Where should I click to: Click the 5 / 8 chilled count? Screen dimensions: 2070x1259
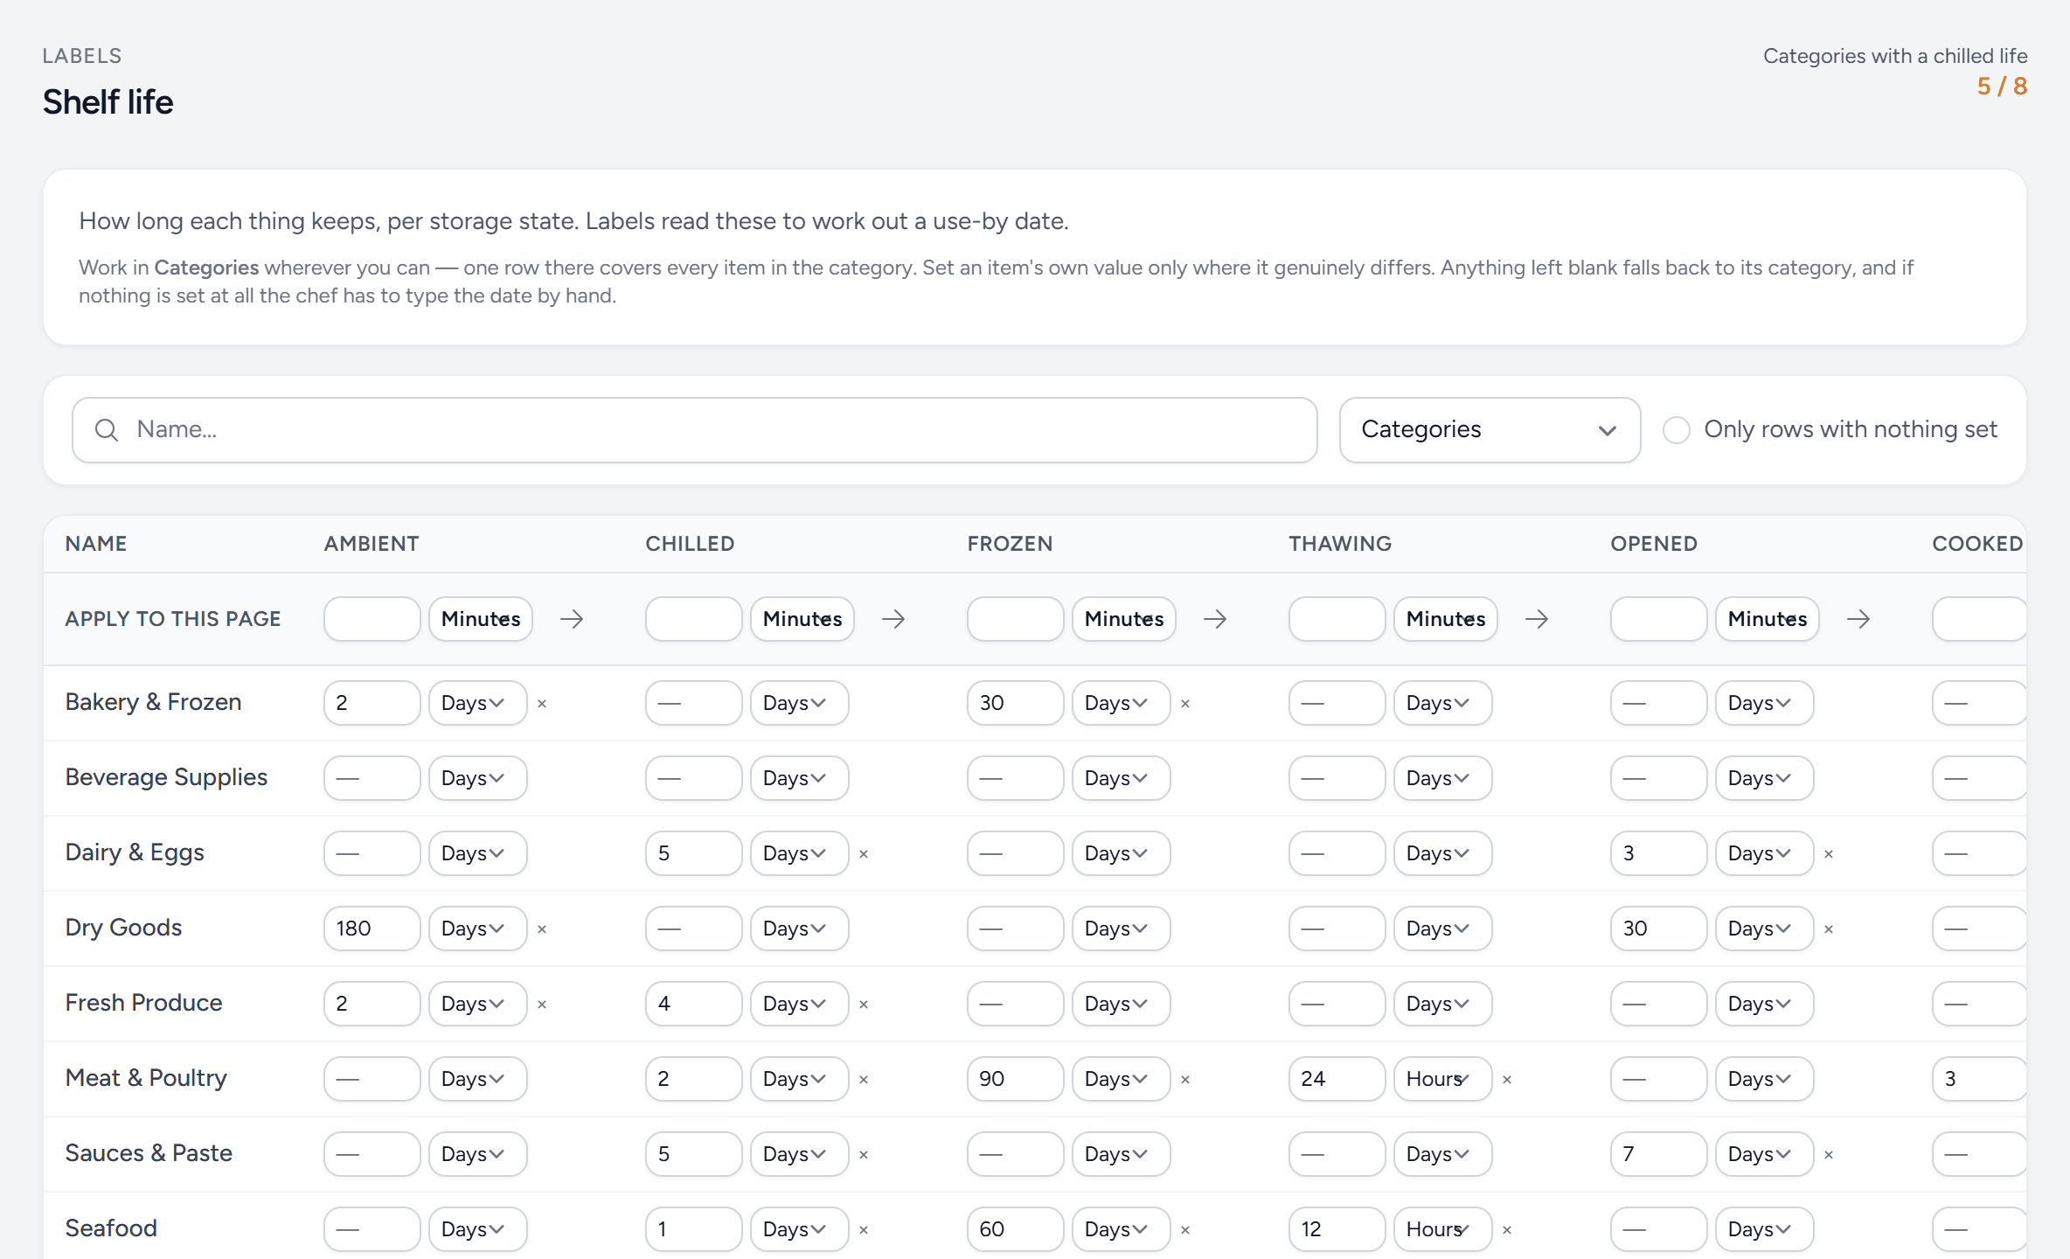(2002, 87)
